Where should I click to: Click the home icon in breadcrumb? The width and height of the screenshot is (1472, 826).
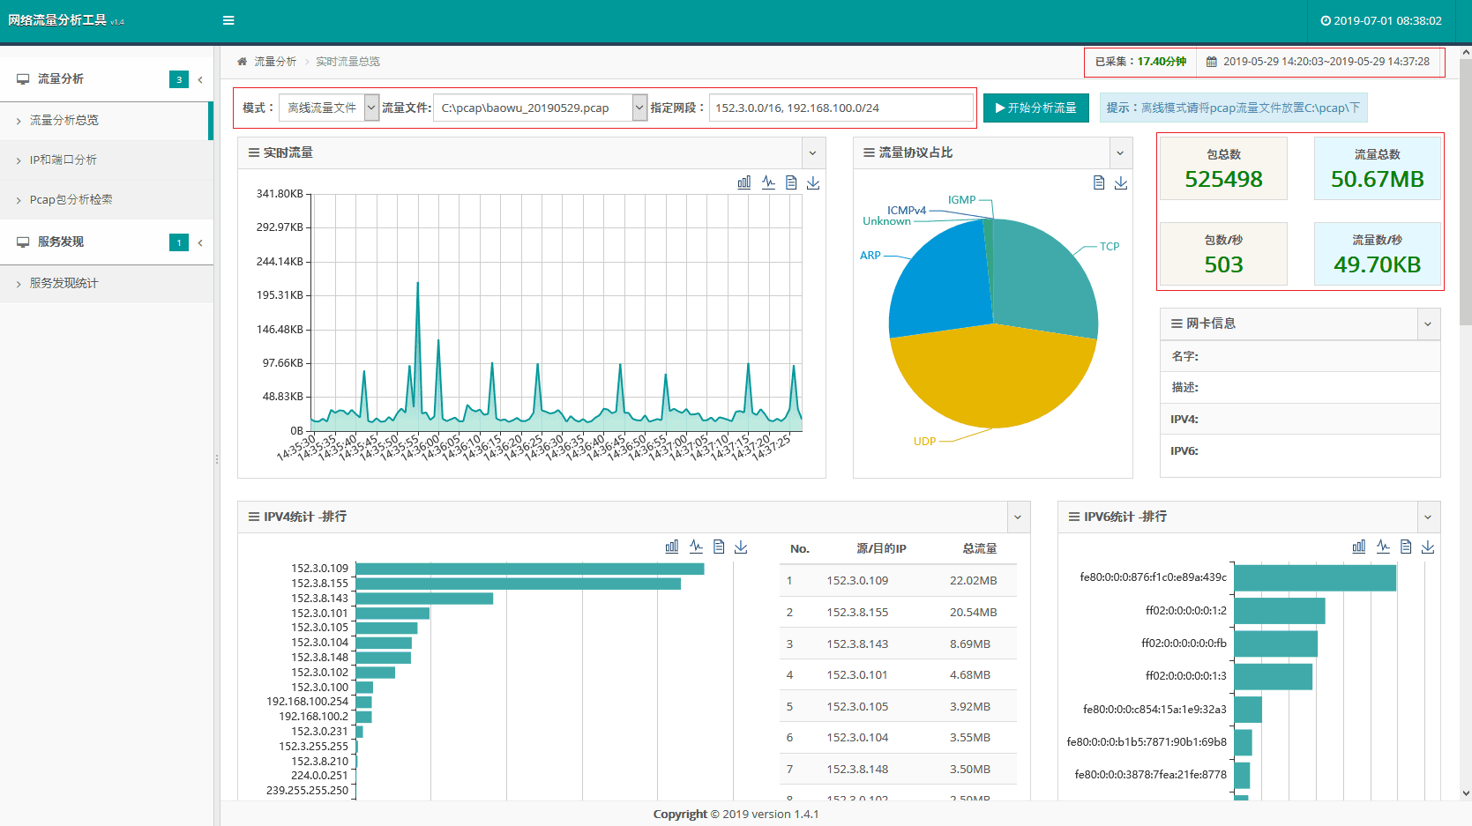point(242,62)
